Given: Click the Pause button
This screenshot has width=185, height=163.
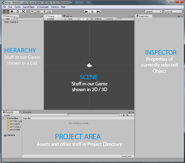Looking at the screenshot, I should [92, 12].
